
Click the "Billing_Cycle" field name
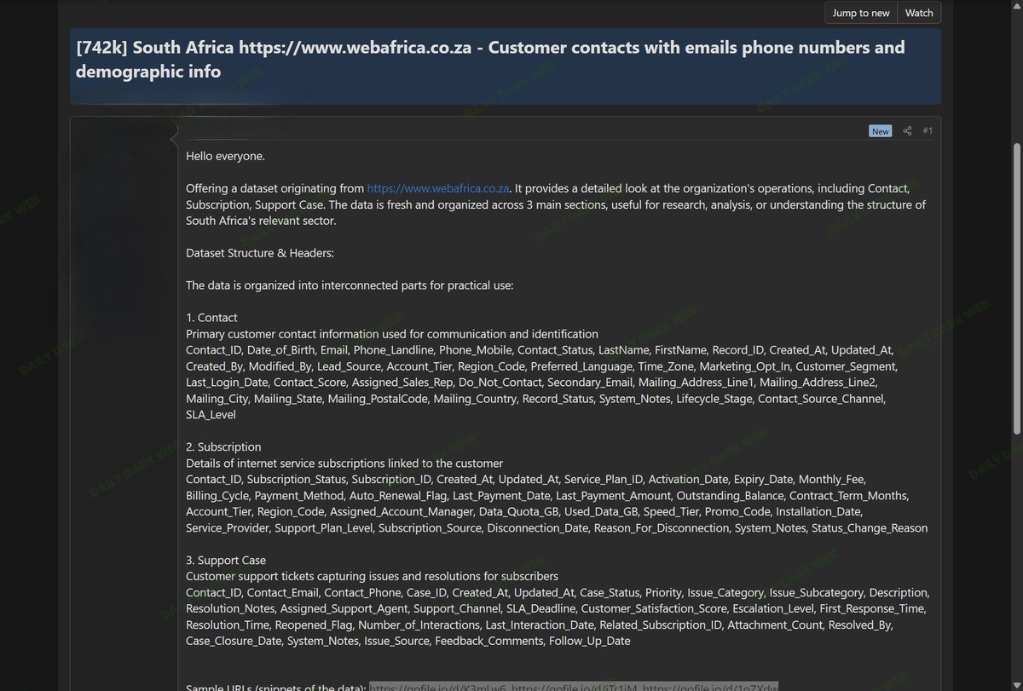(217, 496)
